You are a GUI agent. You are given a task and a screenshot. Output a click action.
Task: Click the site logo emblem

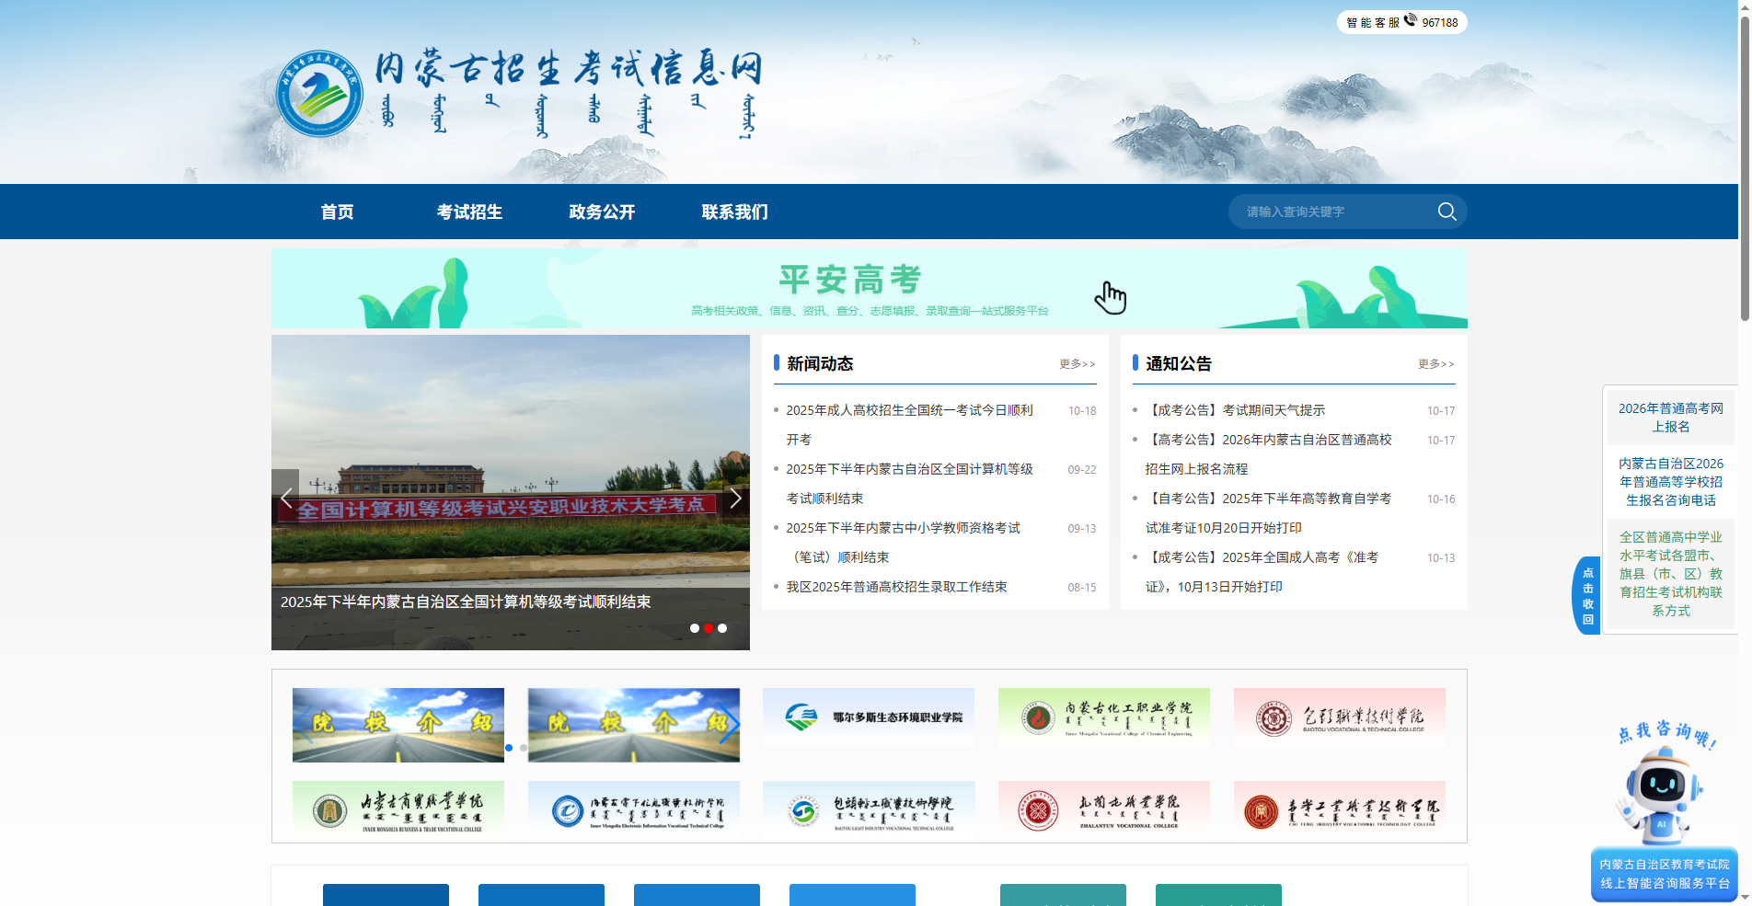tap(319, 94)
